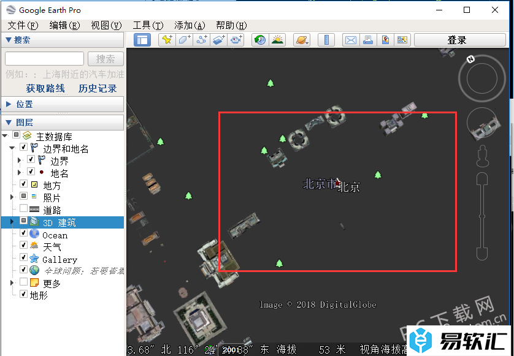Click the Street View pegman icon
514x356 pixels.
pyautogui.click(x=482, y=156)
